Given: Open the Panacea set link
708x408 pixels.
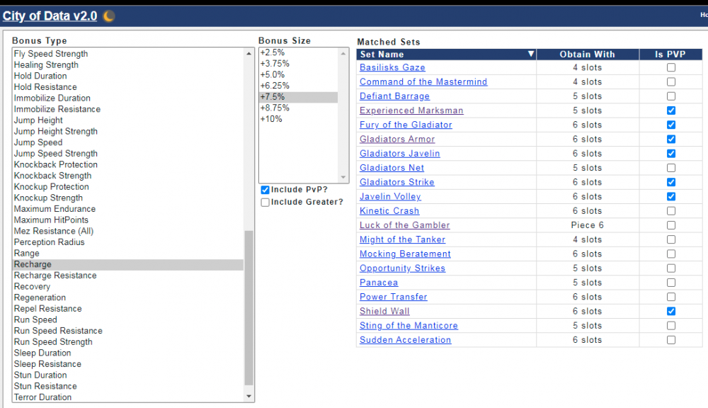Looking at the screenshot, I should pos(379,283).
